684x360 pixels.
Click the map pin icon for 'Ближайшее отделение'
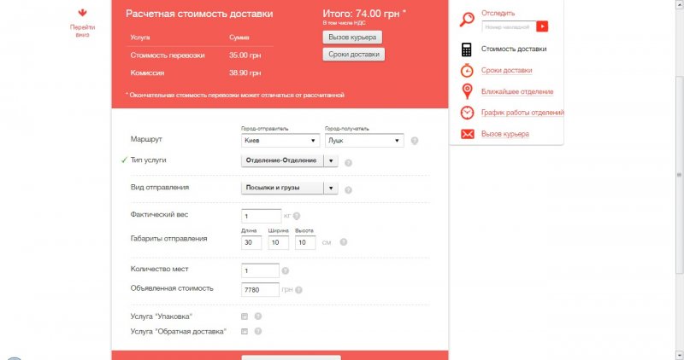pyautogui.click(x=467, y=91)
